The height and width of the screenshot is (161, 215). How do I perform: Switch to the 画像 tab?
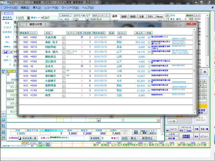point(115,16)
